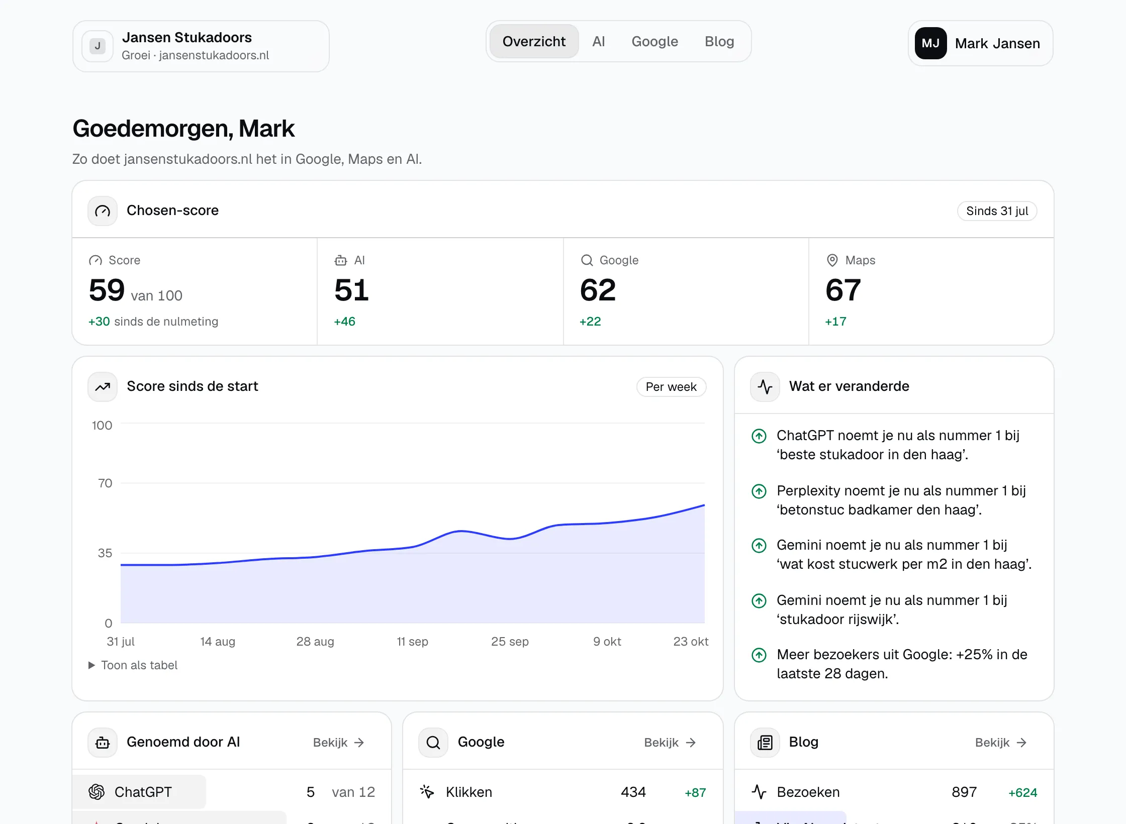Click the small gauge icon beside Score

96,260
